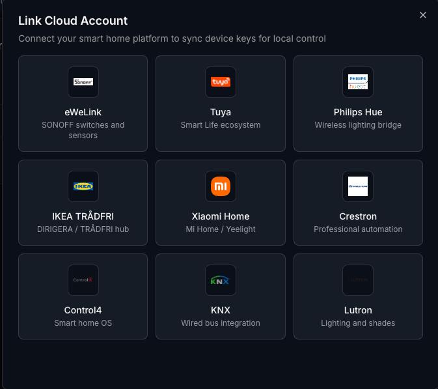Viewport: 438px width, 389px height.
Task: Click the SONOFF logo icon
Action: click(83, 82)
